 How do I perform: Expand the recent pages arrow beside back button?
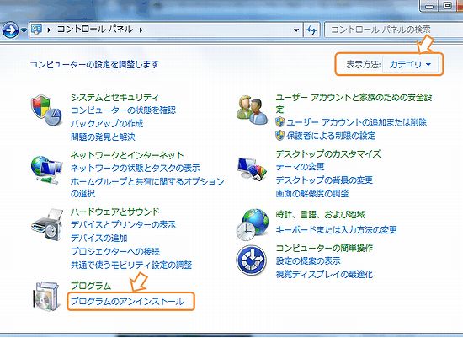[24, 30]
